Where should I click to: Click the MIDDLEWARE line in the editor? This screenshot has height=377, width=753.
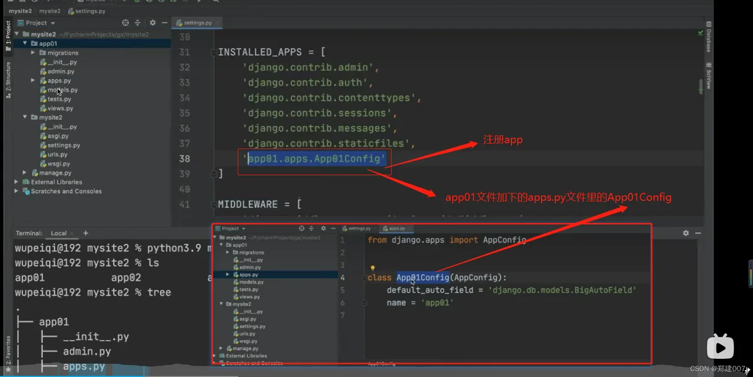coord(260,204)
